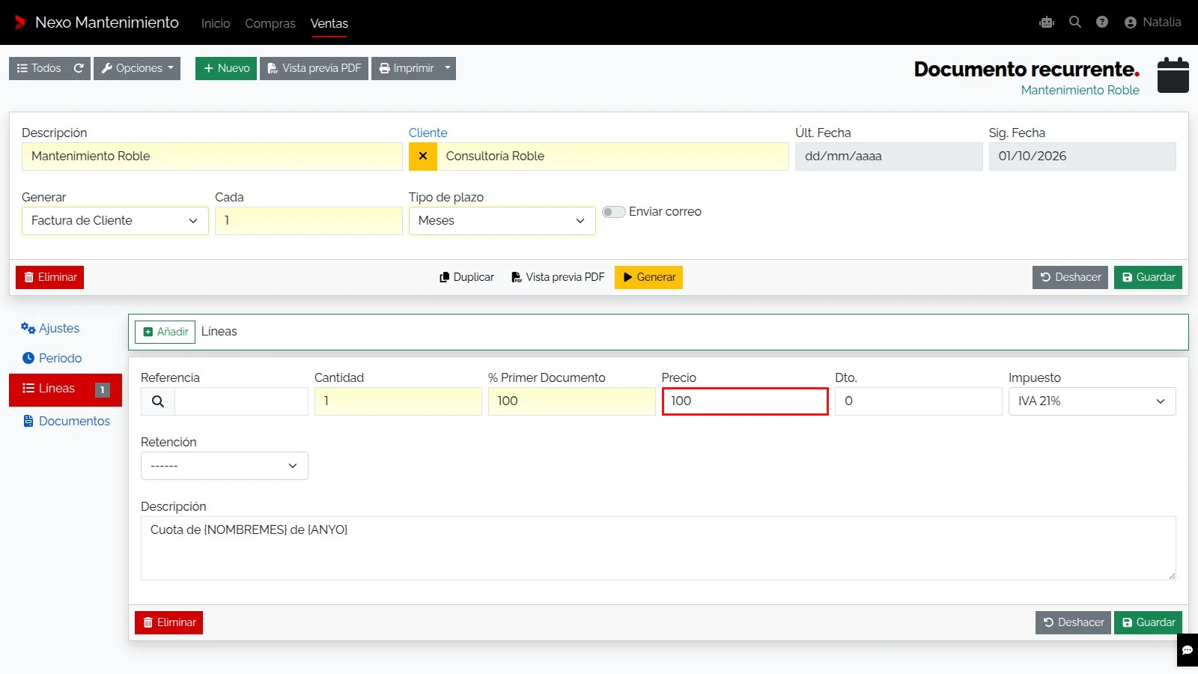Click the calendar icon beside Documento recurrente
Image resolution: width=1198 pixels, height=674 pixels.
point(1173,75)
